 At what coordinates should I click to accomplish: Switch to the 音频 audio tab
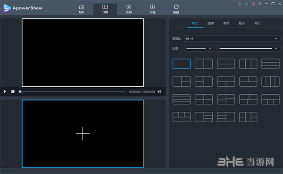point(226,23)
